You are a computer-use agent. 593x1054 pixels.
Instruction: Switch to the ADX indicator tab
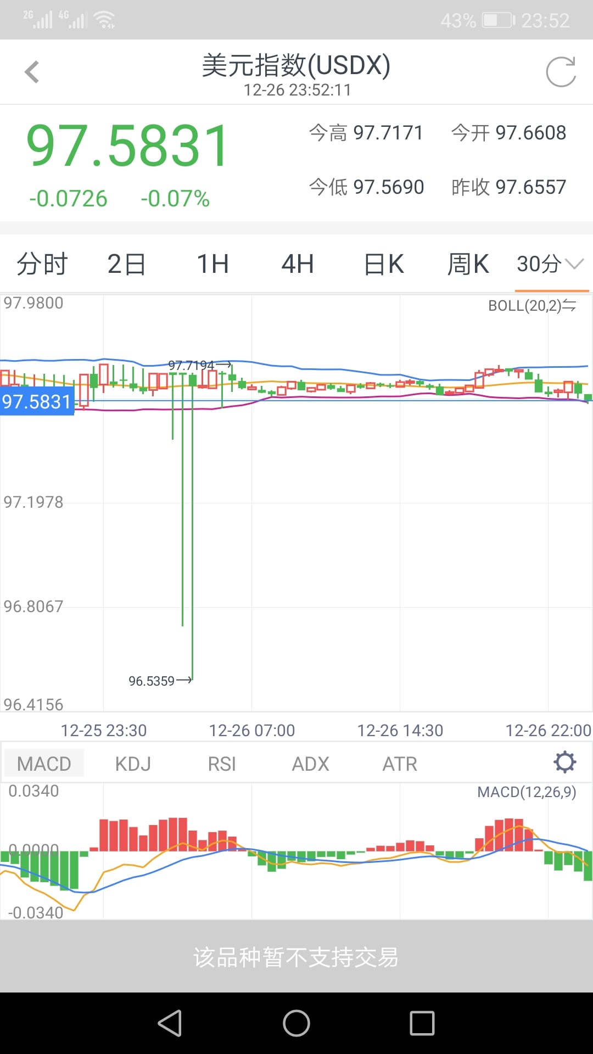tap(310, 763)
